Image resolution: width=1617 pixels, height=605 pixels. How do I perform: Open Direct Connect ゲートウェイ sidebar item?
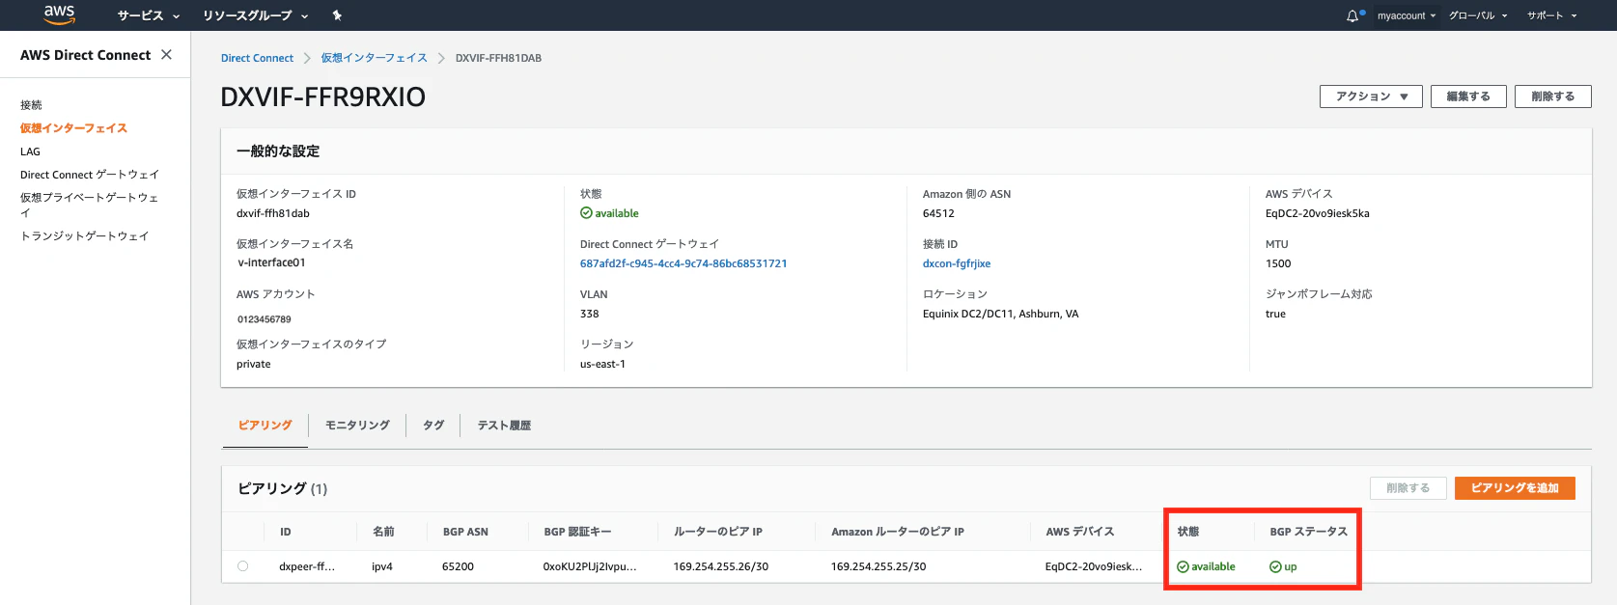(x=90, y=175)
